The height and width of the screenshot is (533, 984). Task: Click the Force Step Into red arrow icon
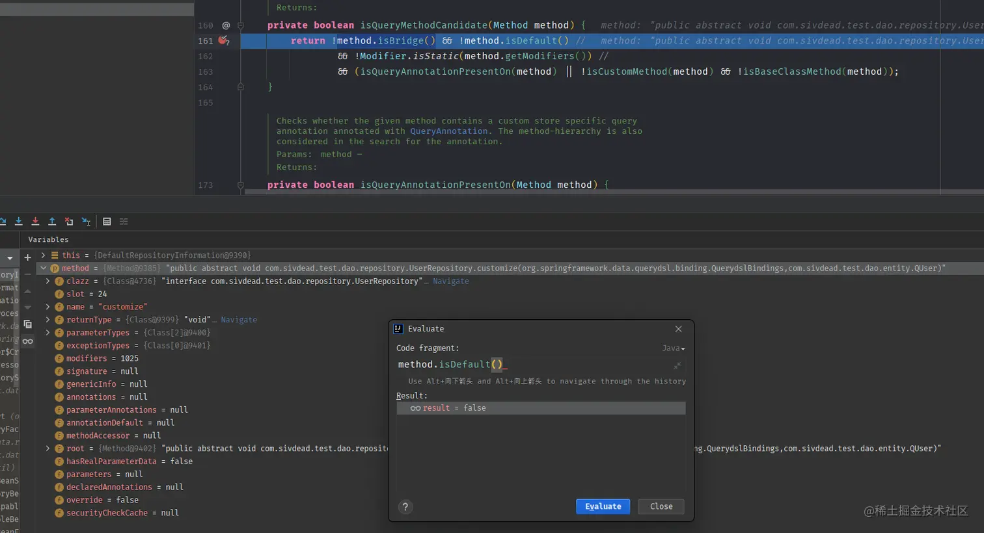(35, 222)
